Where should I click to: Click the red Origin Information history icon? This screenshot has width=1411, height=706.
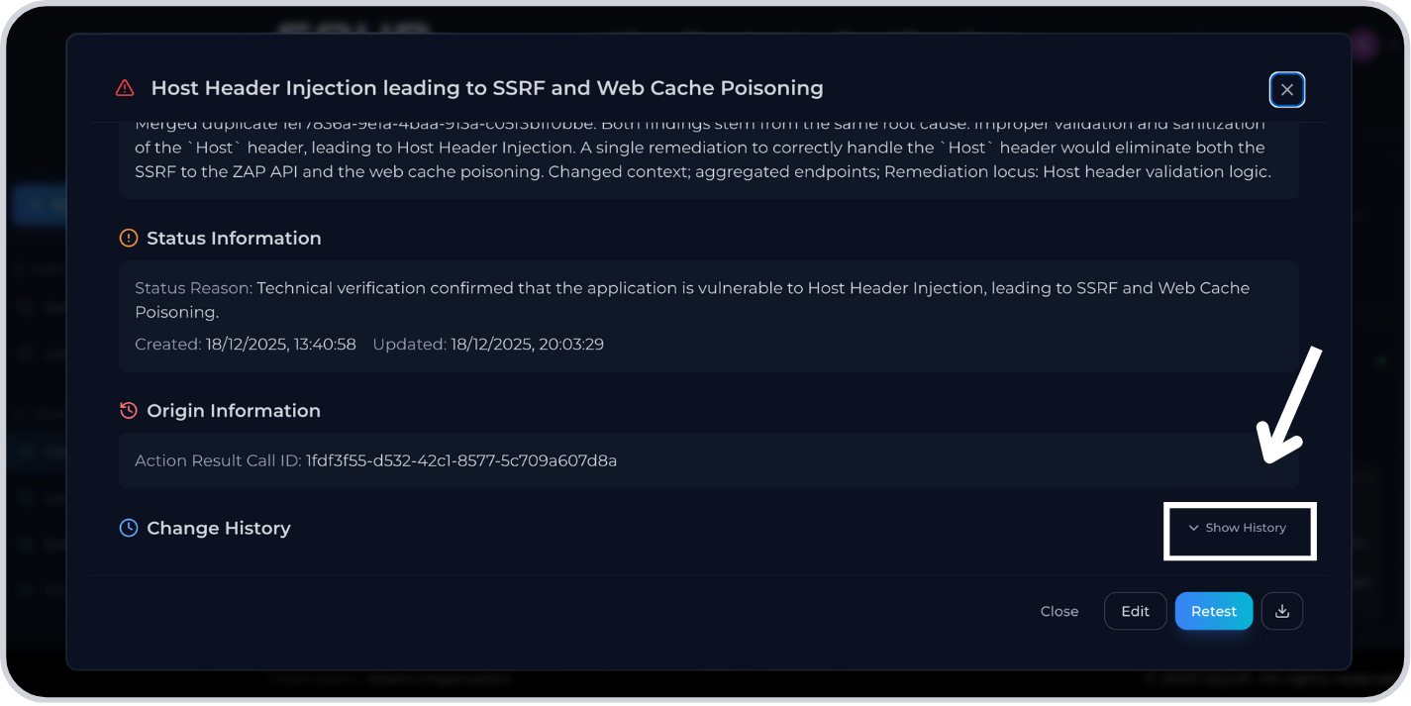pos(129,410)
